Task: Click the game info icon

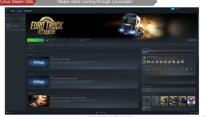Action: 192,40
